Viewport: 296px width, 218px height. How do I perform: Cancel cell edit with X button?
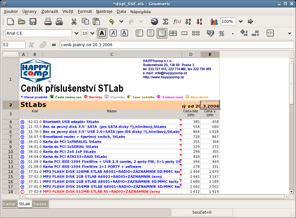[x=31, y=45]
